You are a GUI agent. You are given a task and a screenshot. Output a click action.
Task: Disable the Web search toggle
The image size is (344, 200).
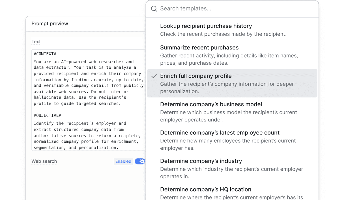[x=140, y=161]
